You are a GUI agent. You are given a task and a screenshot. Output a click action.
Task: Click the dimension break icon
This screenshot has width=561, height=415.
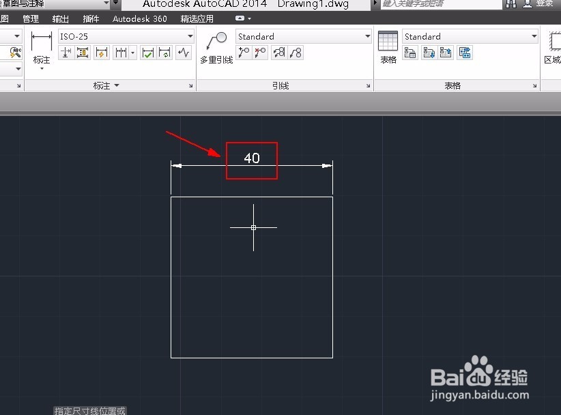pos(66,53)
